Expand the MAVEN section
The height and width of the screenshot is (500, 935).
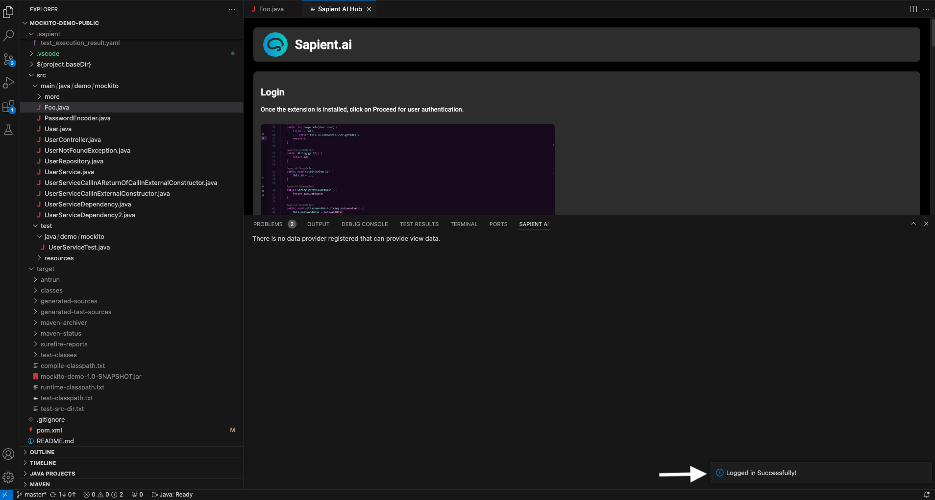click(x=131, y=484)
